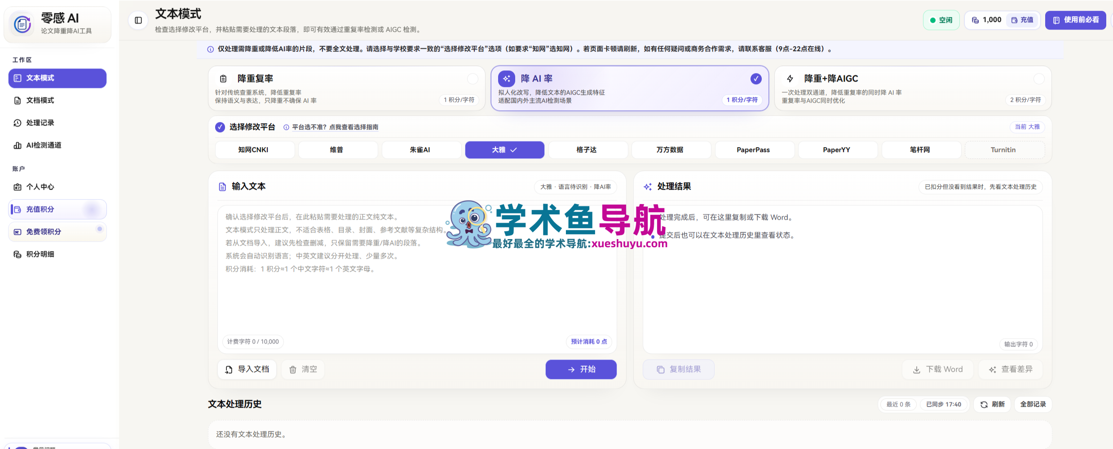Open 全部记录 history list
This screenshot has height=449, width=1113.
(1033, 405)
